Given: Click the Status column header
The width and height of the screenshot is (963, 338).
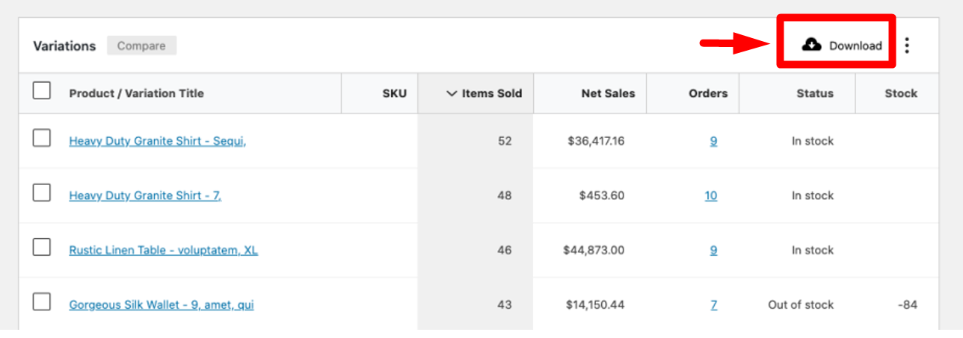Looking at the screenshot, I should (815, 93).
